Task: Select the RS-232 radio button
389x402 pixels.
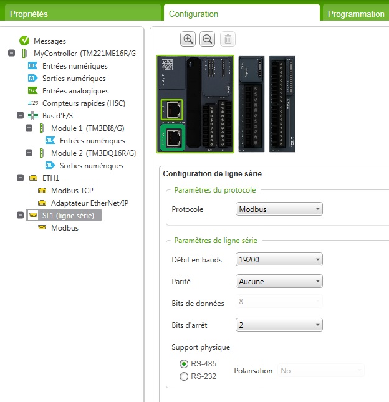Action: pyautogui.click(x=183, y=376)
